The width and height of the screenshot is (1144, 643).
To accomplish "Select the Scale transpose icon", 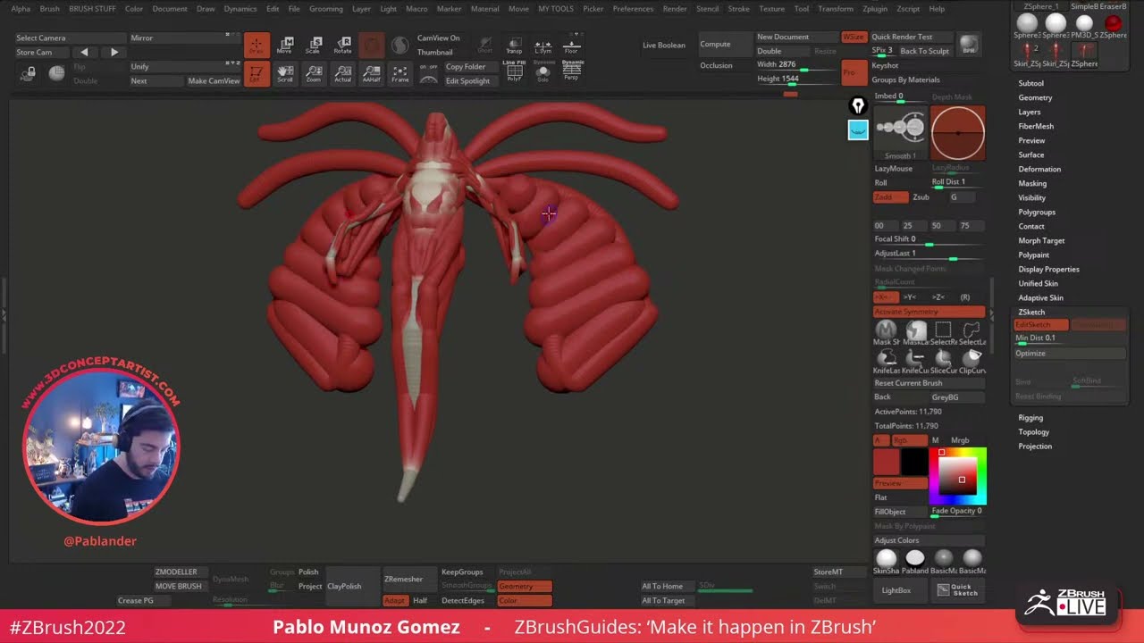I will [x=315, y=44].
